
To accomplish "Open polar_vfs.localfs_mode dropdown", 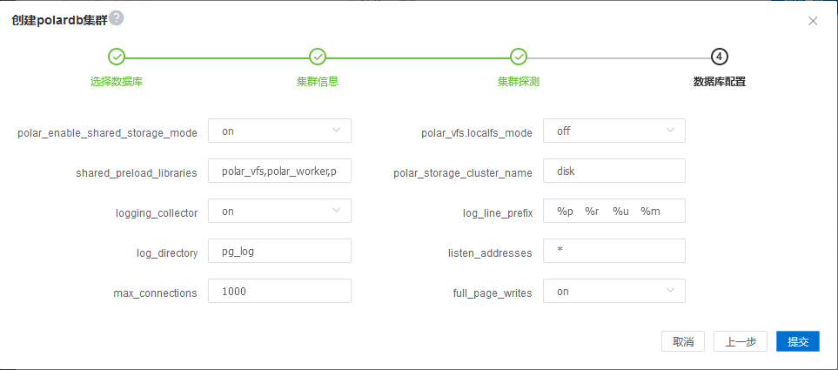I will (x=614, y=131).
